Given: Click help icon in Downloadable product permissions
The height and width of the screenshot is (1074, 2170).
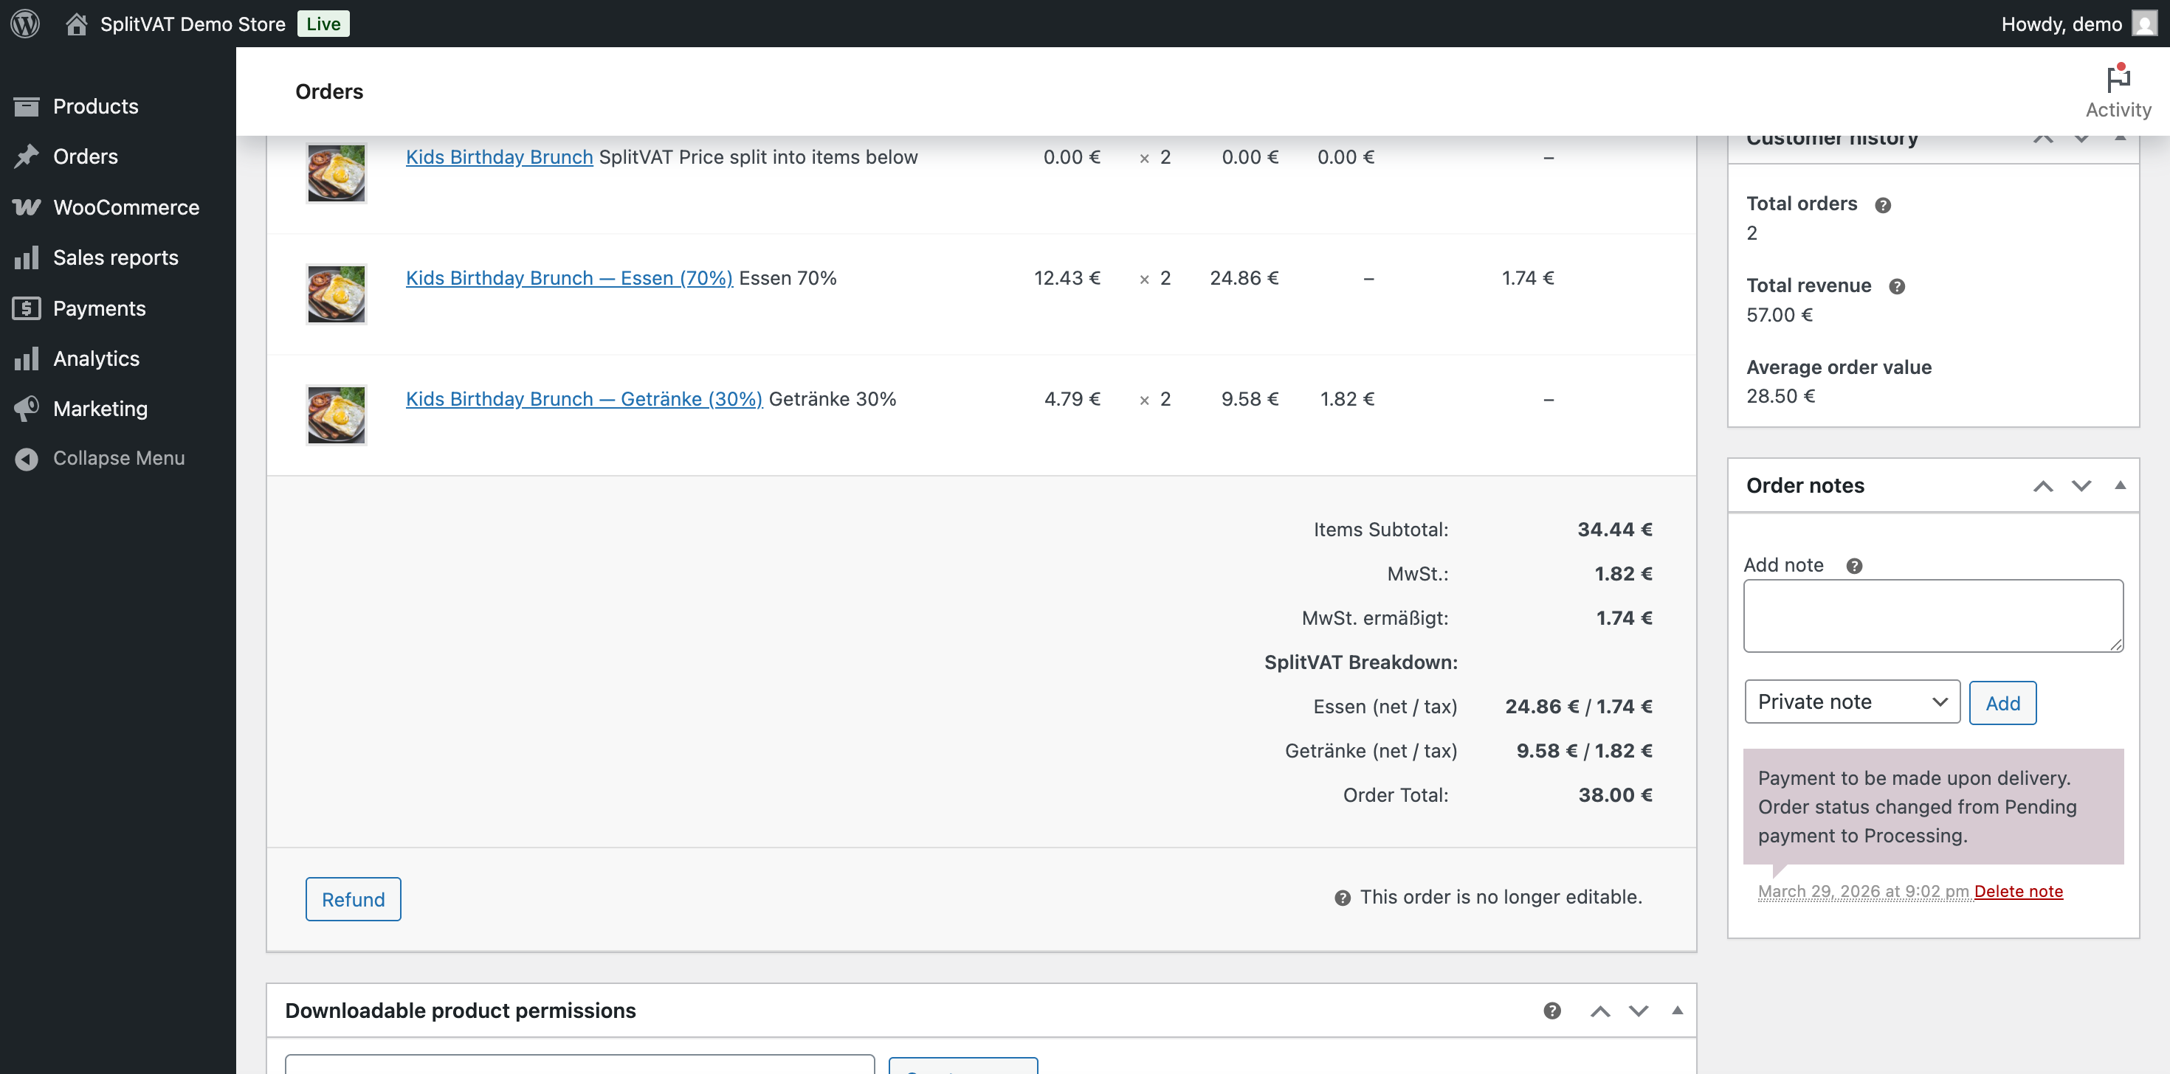Looking at the screenshot, I should (1551, 1011).
